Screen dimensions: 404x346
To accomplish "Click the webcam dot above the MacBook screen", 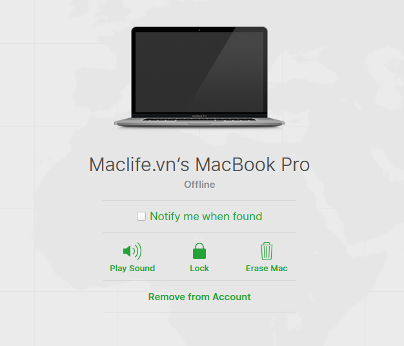I will click(199, 30).
